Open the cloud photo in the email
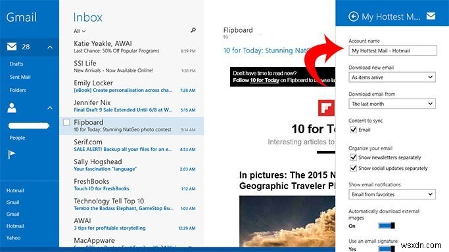 pyautogui.click(x=287, y=221)
